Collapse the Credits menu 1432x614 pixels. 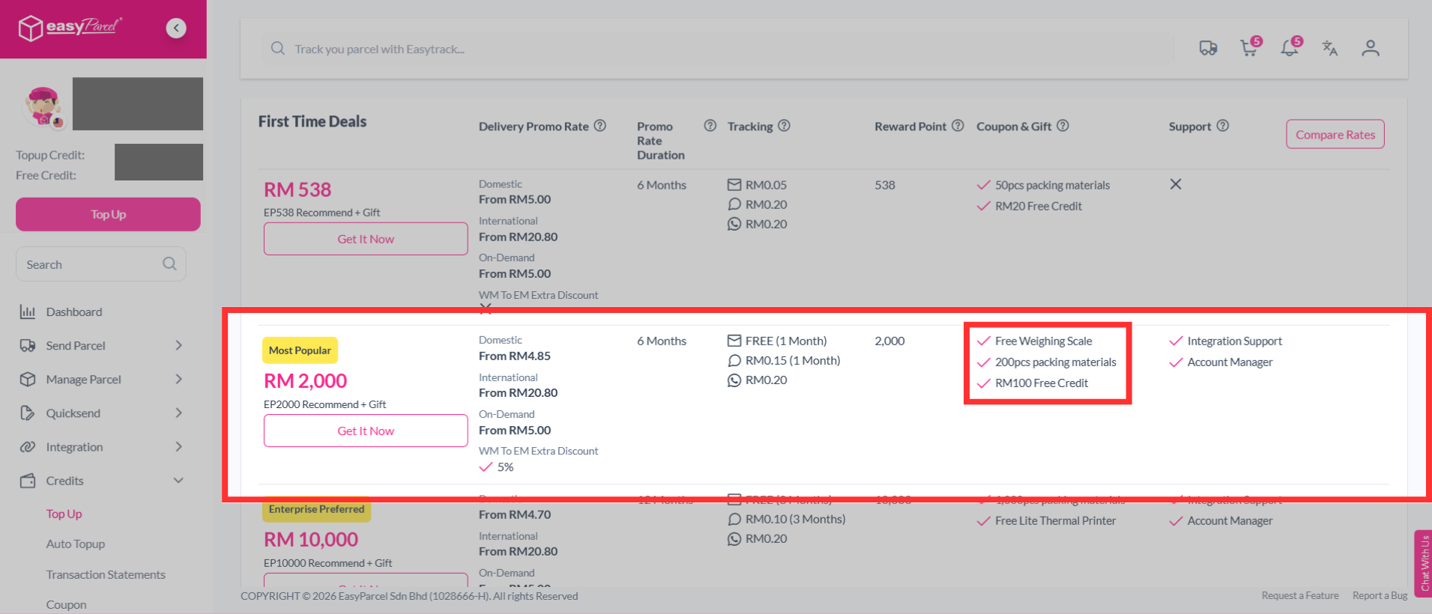[x=178, y=480]
